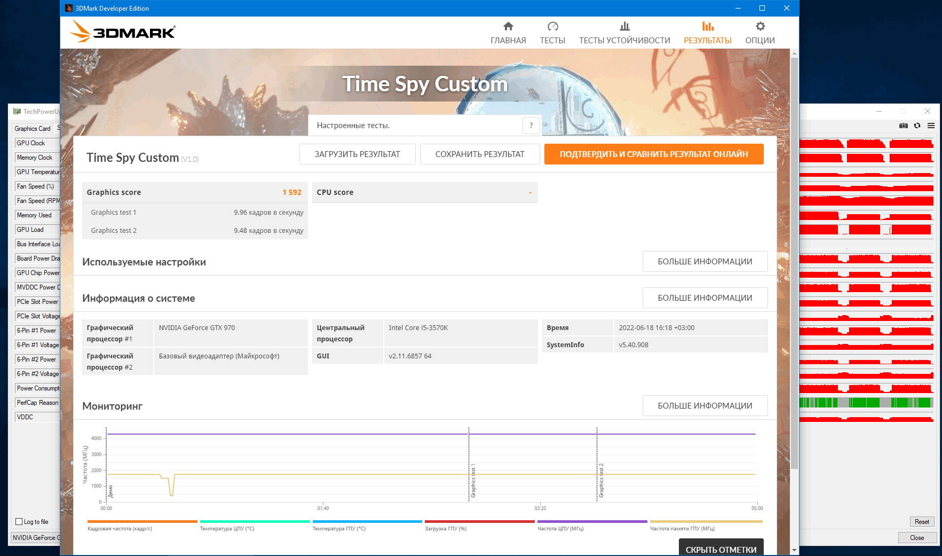Image resolution: width=942 pixels, height=556 pixels.
Task: Click ЗАГРУЗИТЬ РЕЗУЛЬТАТ button
Action: (357, 154)
